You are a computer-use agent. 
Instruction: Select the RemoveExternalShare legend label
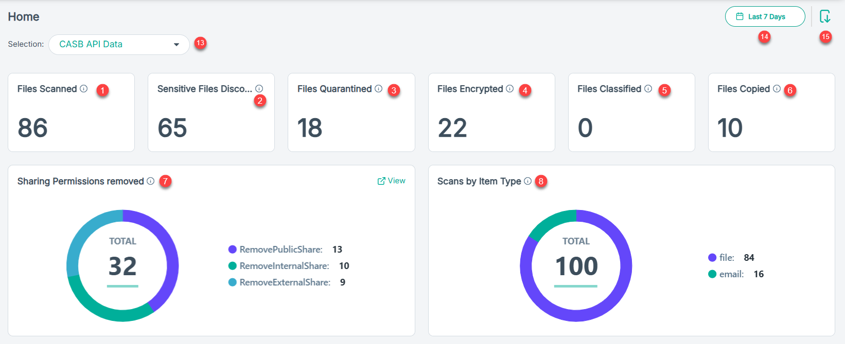[x=285, y=282]
